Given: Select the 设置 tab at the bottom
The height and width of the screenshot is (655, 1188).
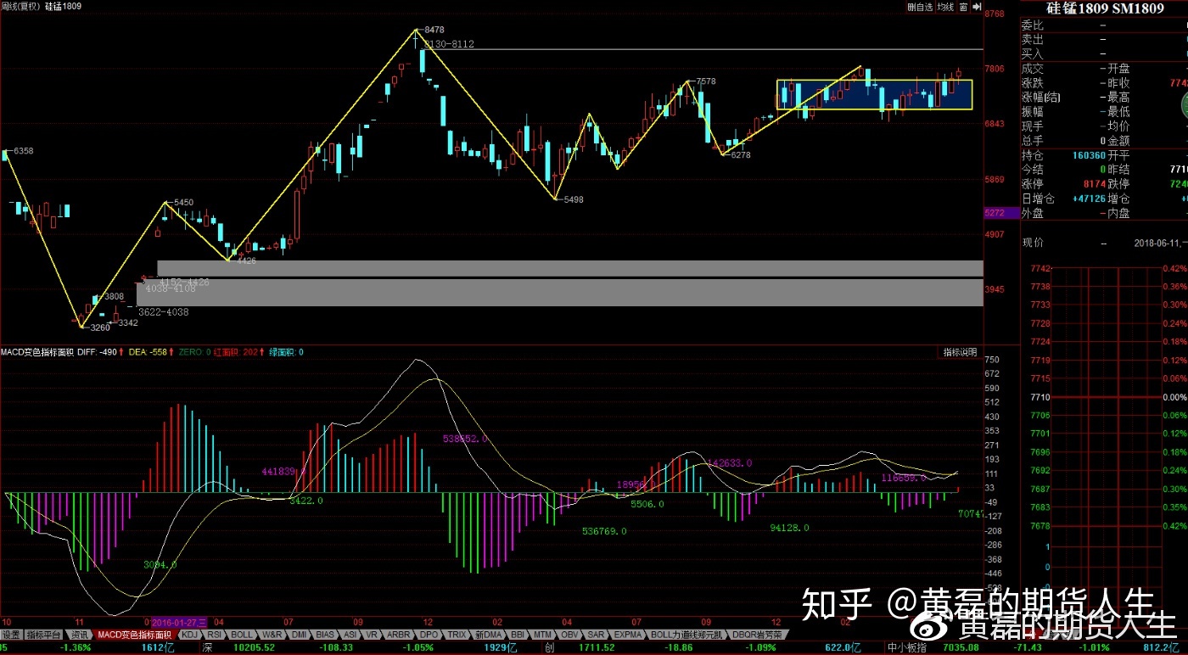Looking at the screenshot, I should click(10, 635).
